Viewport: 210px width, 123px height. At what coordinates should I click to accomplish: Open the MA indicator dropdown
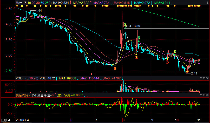pos(19,3)
